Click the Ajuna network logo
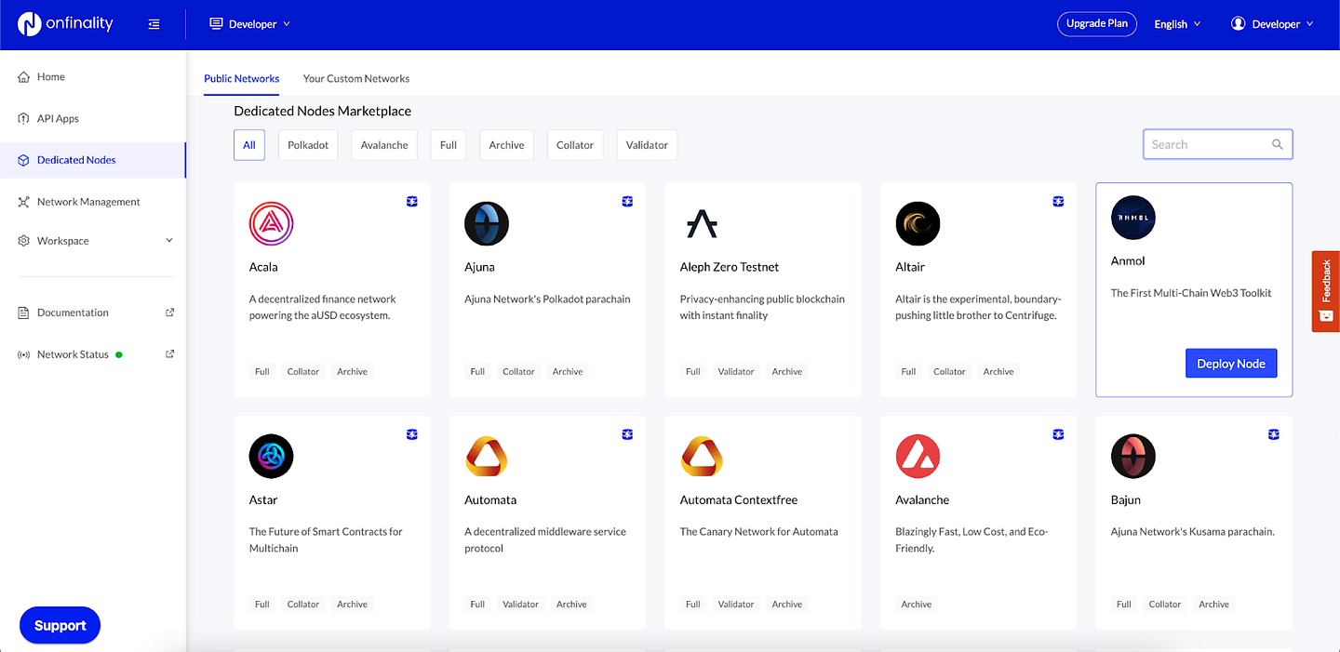 [x=487, y=224]
